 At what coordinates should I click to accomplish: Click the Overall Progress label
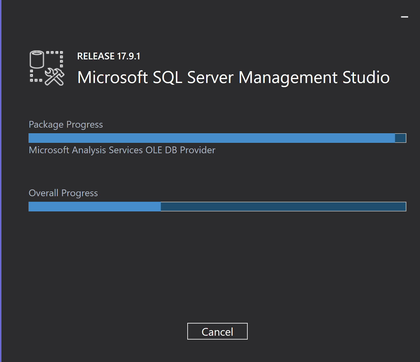(63, 193)
